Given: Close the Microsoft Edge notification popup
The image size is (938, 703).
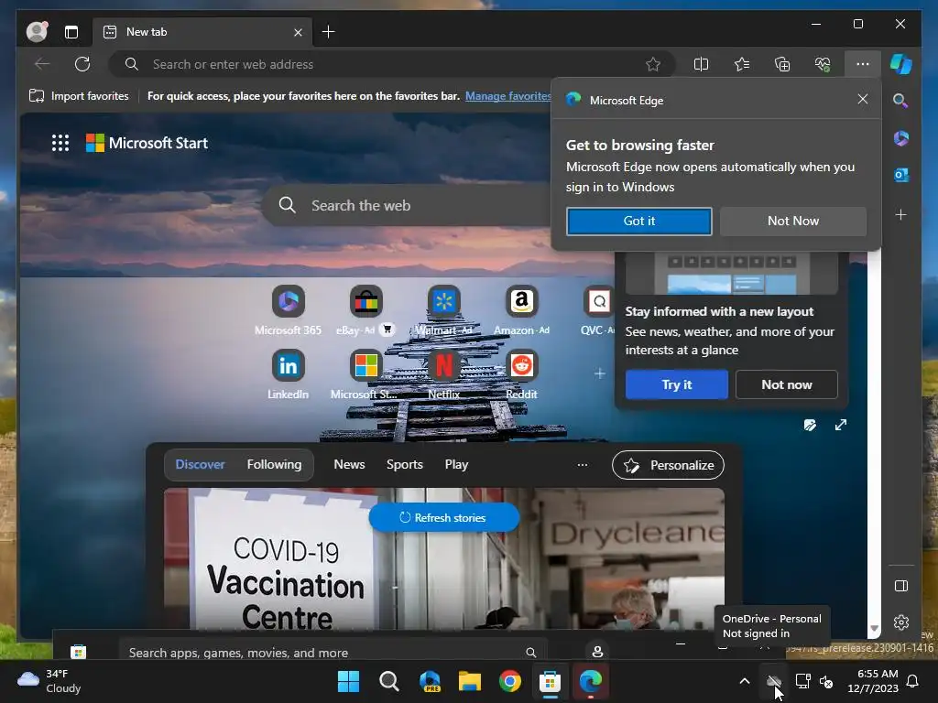Looking at the screenshot, I should click(862, 99).
